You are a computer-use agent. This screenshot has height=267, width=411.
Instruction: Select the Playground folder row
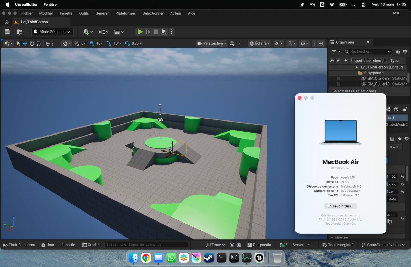tap(368, 73)
